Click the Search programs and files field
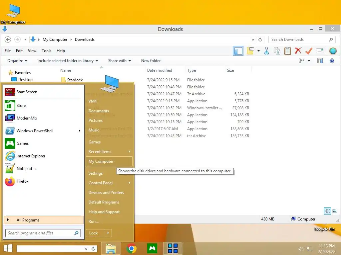 point(43,233)
